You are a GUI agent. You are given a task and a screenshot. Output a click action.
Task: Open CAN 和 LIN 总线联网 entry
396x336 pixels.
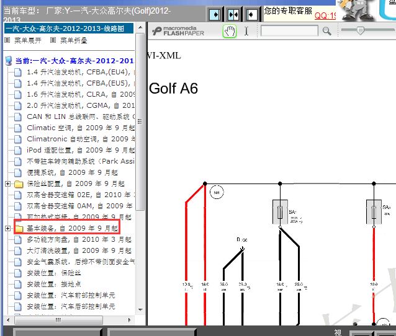click(81, 117)
